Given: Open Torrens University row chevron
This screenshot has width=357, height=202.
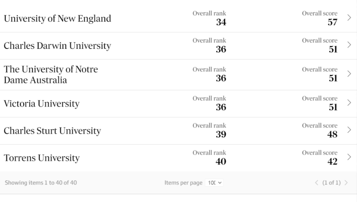Looking at the screenshot, I should tap(349, 157).
